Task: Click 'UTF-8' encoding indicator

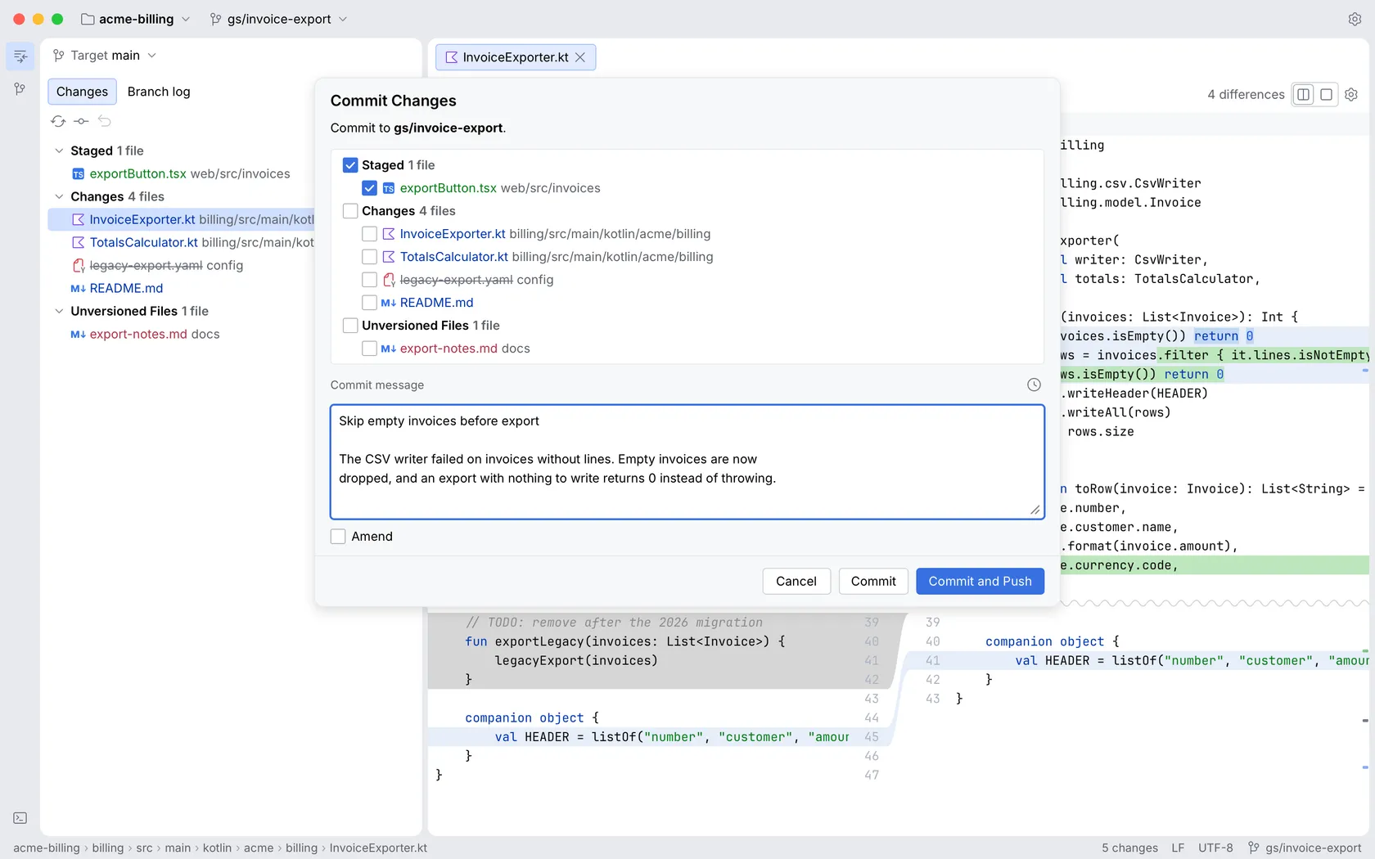Action: tap(1215, 848)
